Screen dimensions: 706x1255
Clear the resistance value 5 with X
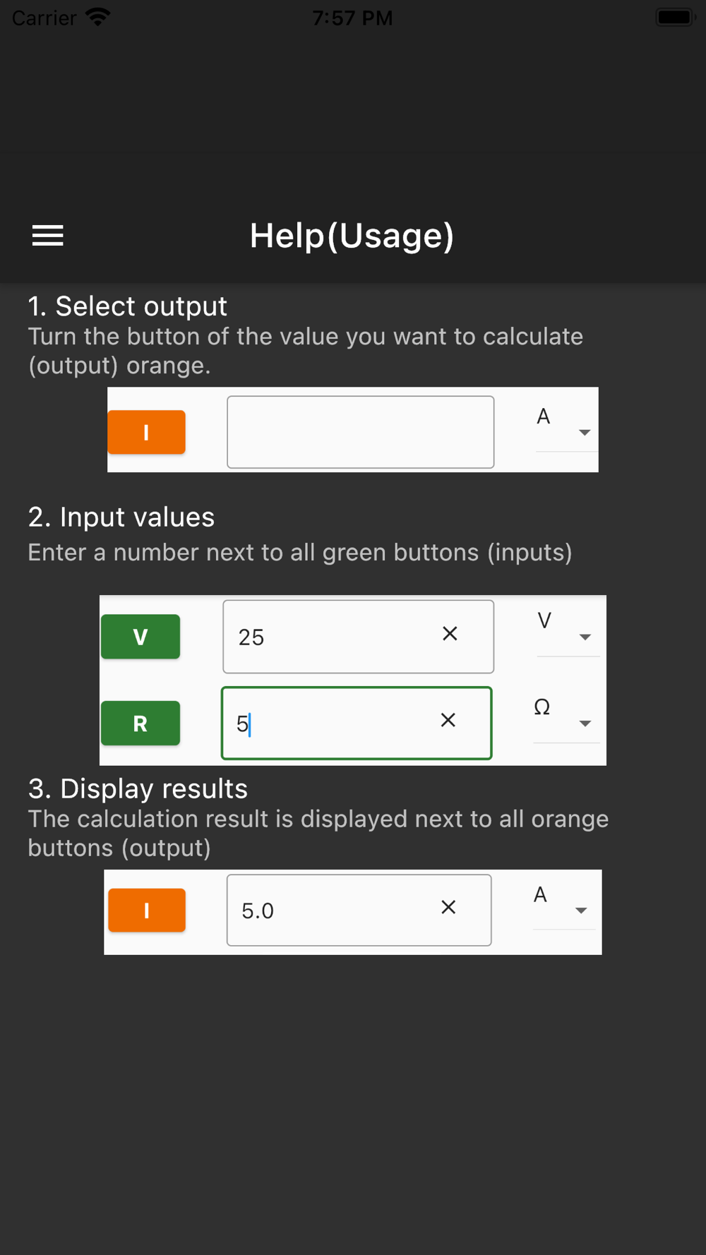pos(448,720)
